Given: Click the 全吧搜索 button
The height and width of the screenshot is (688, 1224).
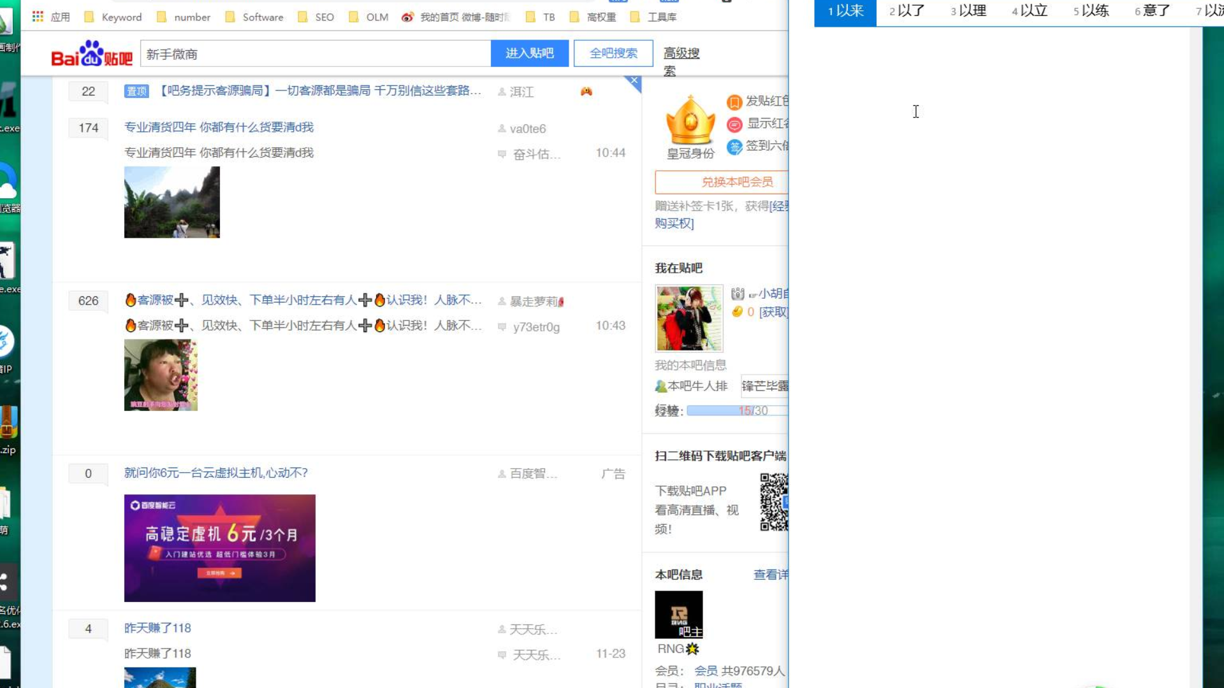Looking at the screenshot, I should click(613, 54).
